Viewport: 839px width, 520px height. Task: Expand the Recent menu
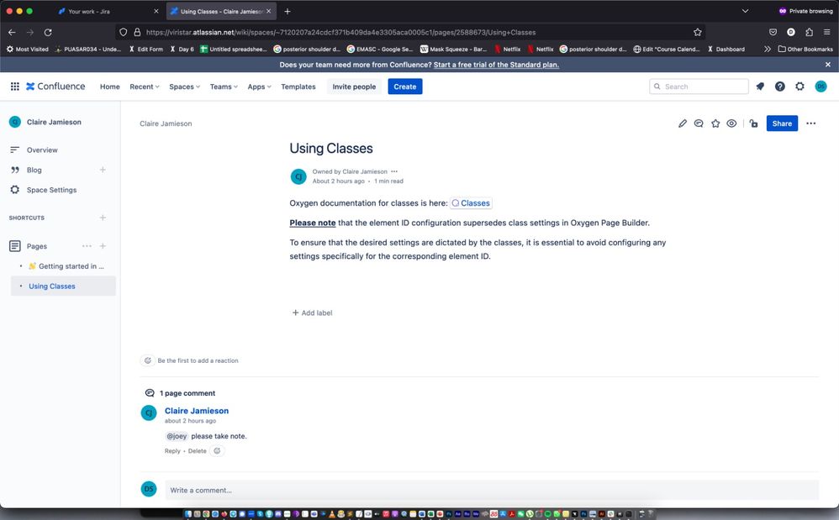[x=143, y=86]
